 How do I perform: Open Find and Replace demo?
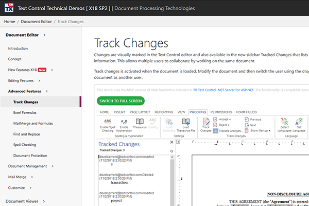pos(27,134)
